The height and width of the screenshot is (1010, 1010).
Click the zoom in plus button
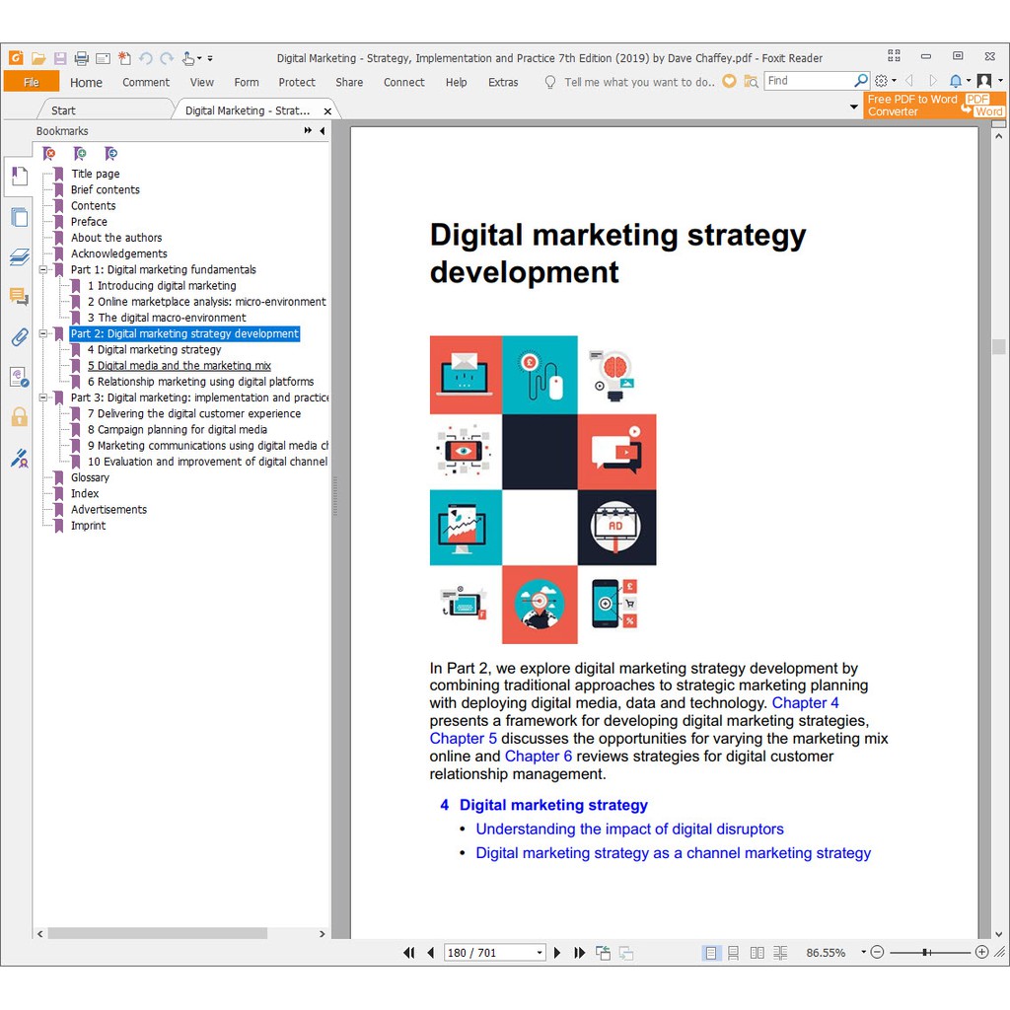[x=981, y=953]
